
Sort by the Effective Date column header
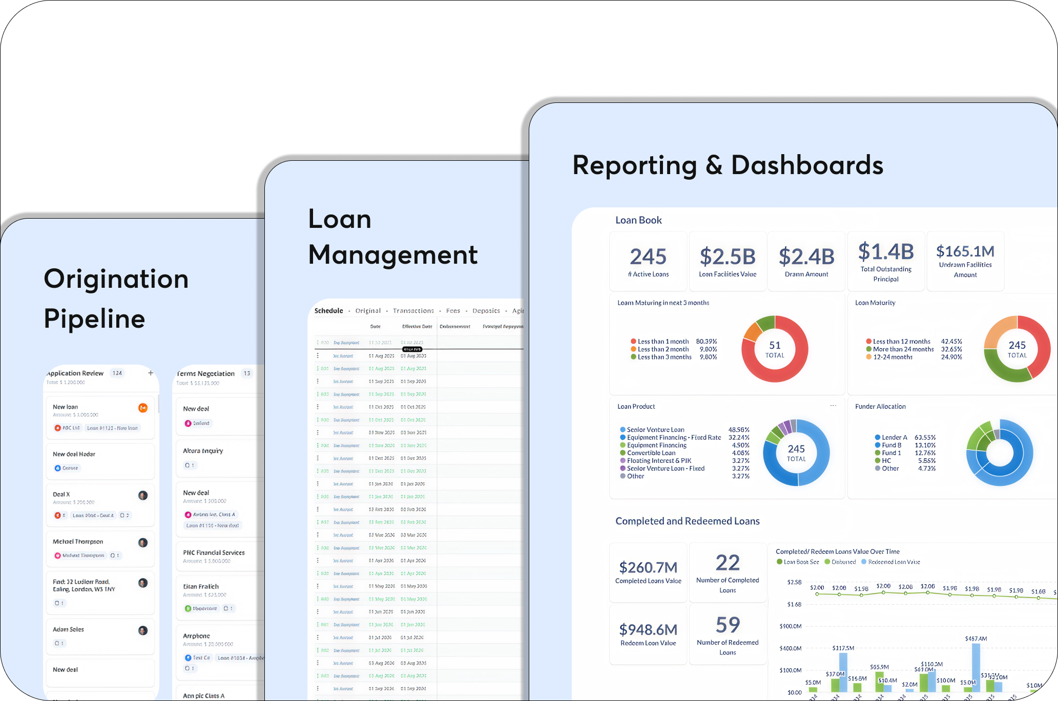[417, 326]
